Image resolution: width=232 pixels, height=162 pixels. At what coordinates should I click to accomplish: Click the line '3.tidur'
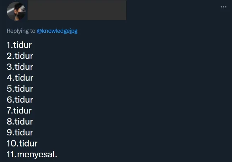20,67
